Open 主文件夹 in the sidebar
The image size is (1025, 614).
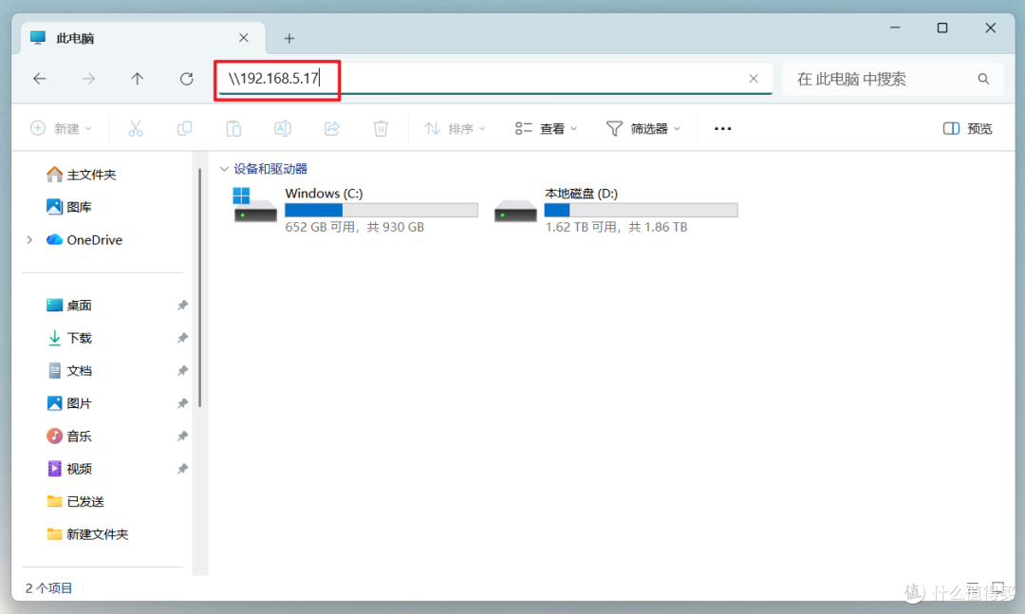point(82,175)
